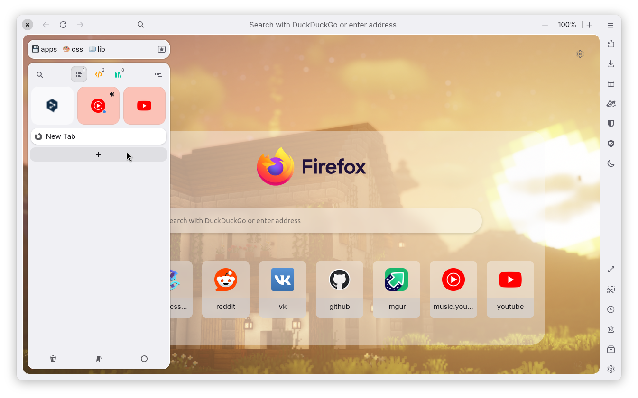
Task: Open the music.you... shortcut tile
Action: 453,289
